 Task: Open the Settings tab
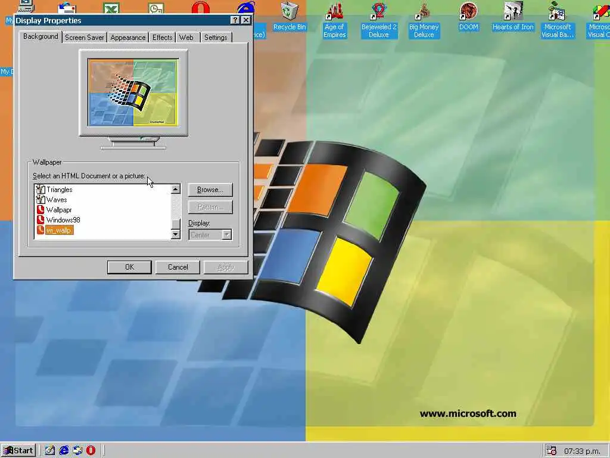click(216, 38)
